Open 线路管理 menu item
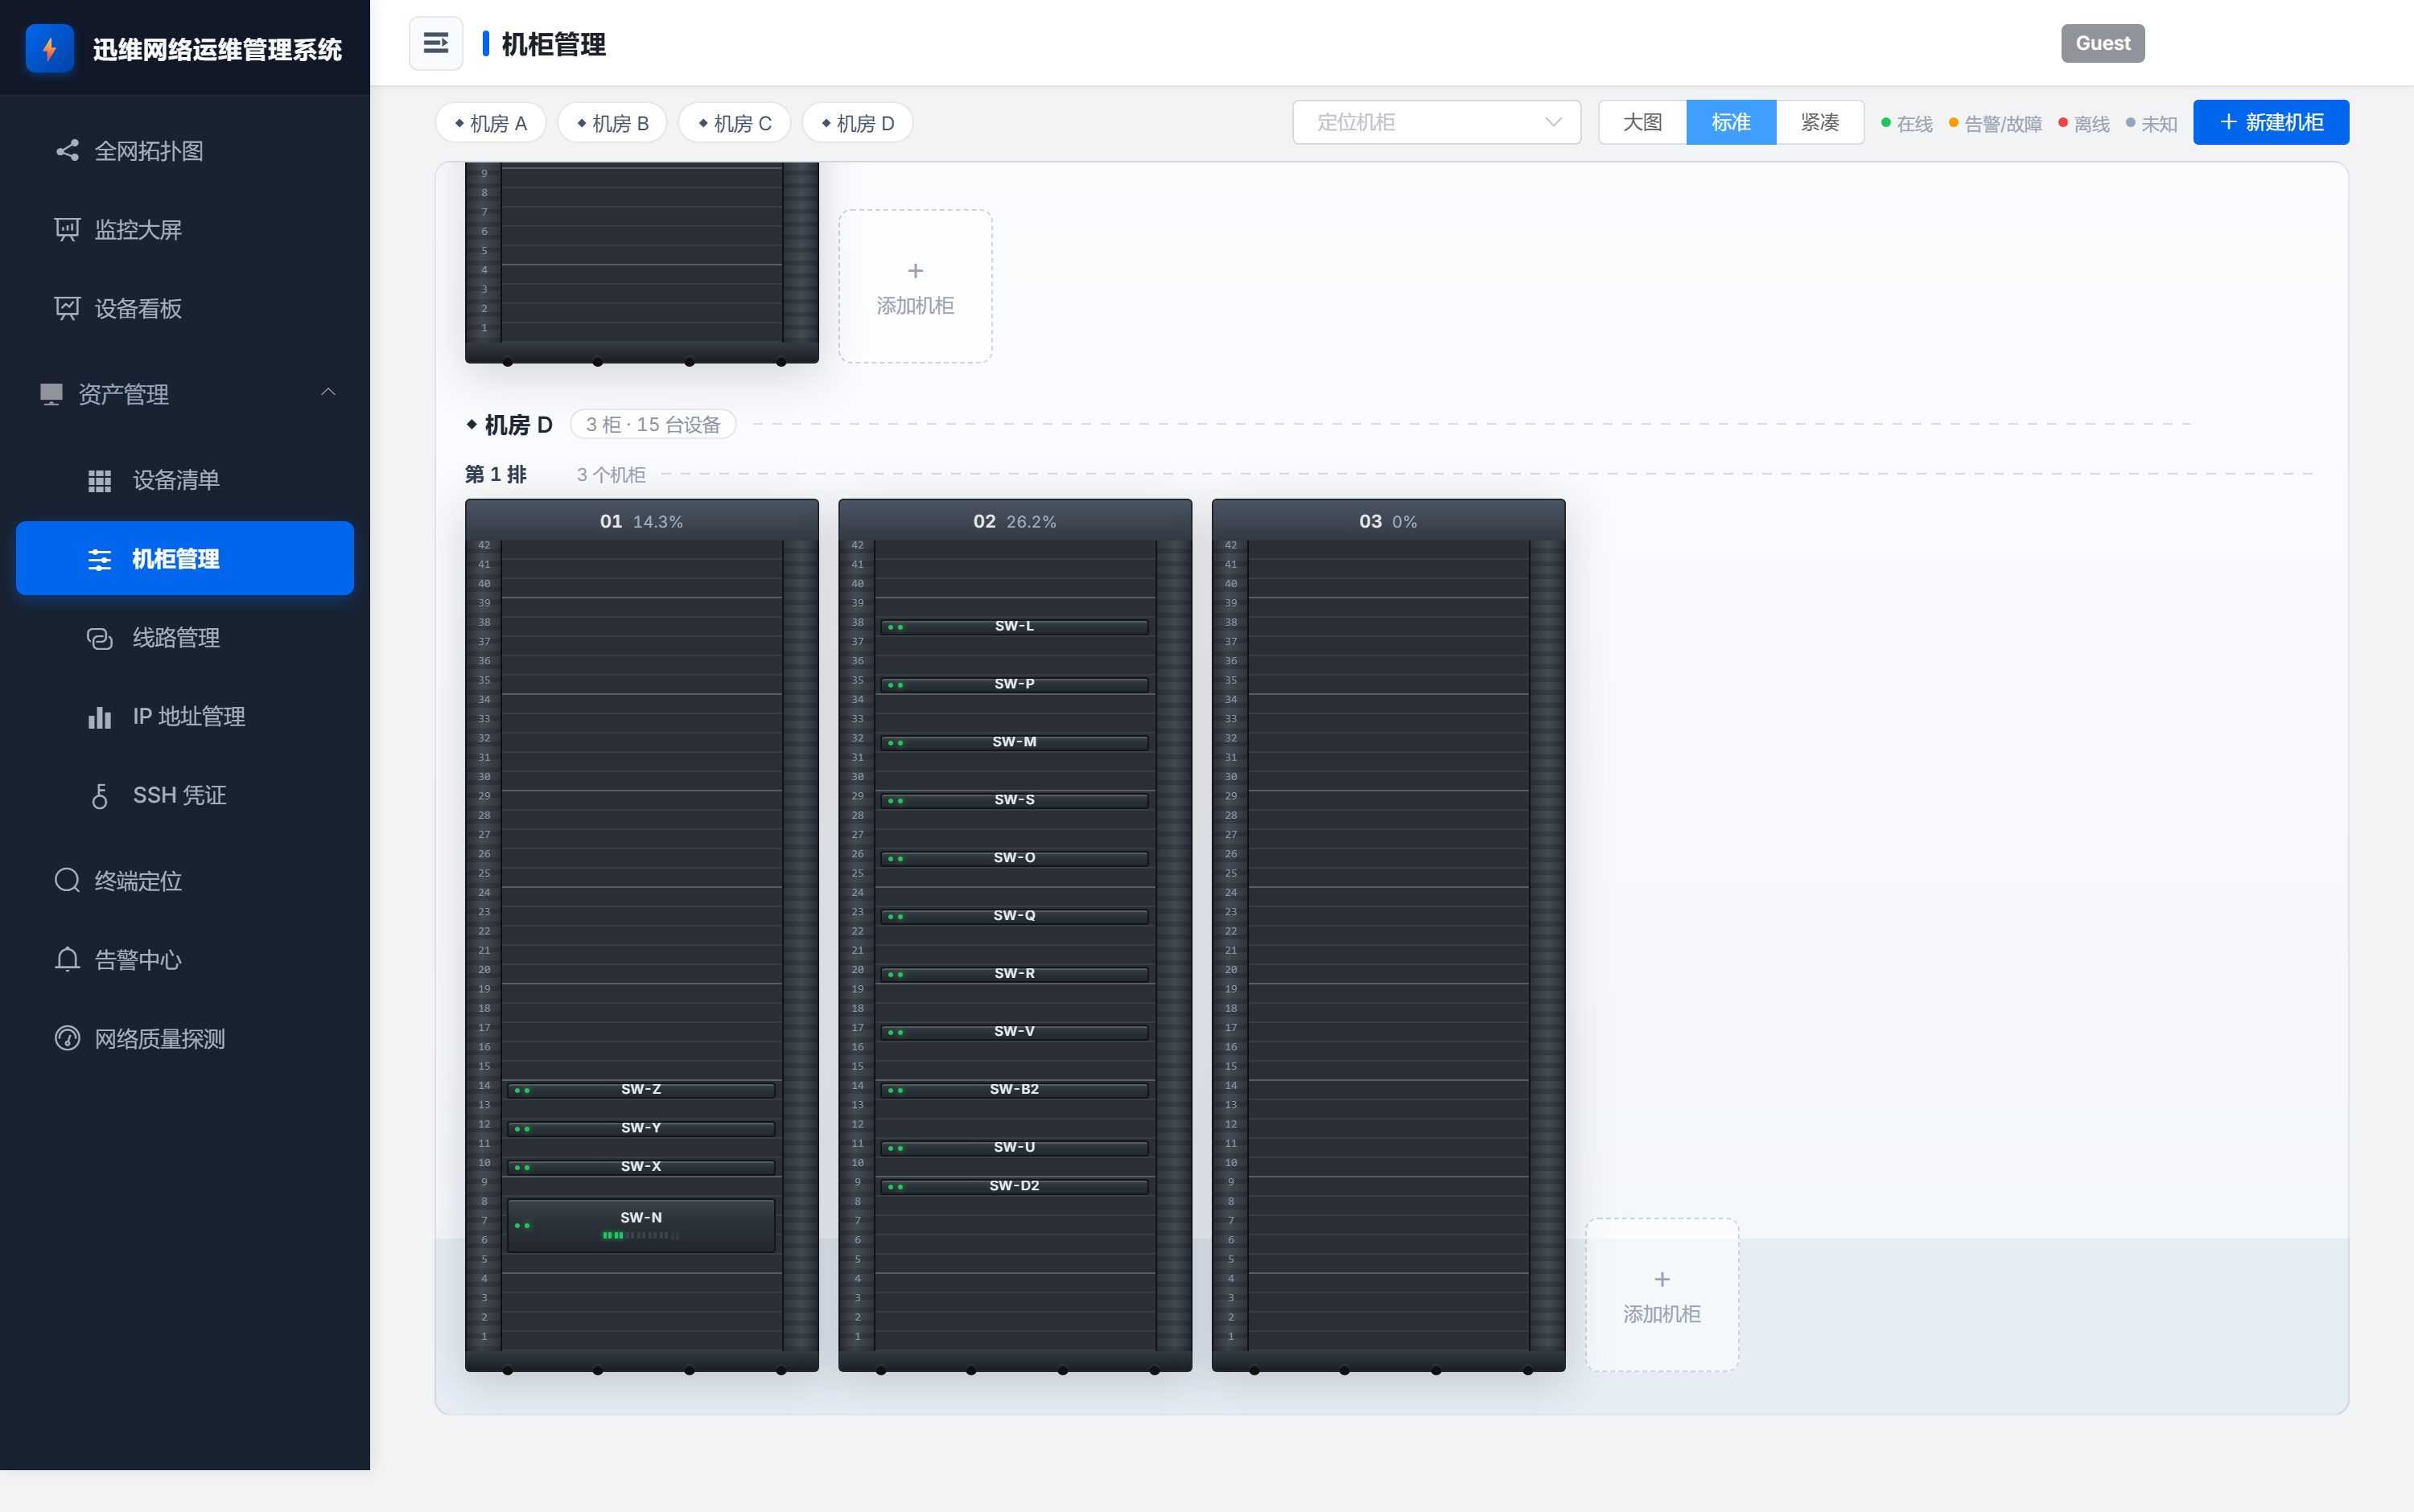 point(185,638)
